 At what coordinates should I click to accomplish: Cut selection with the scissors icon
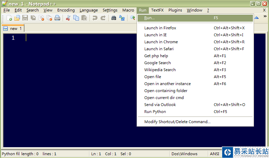coord(68,18)
